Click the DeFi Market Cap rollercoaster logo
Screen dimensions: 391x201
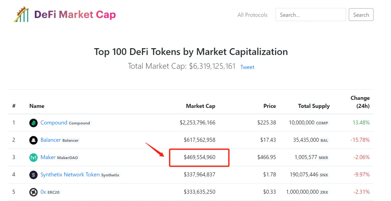pos(21,14)
